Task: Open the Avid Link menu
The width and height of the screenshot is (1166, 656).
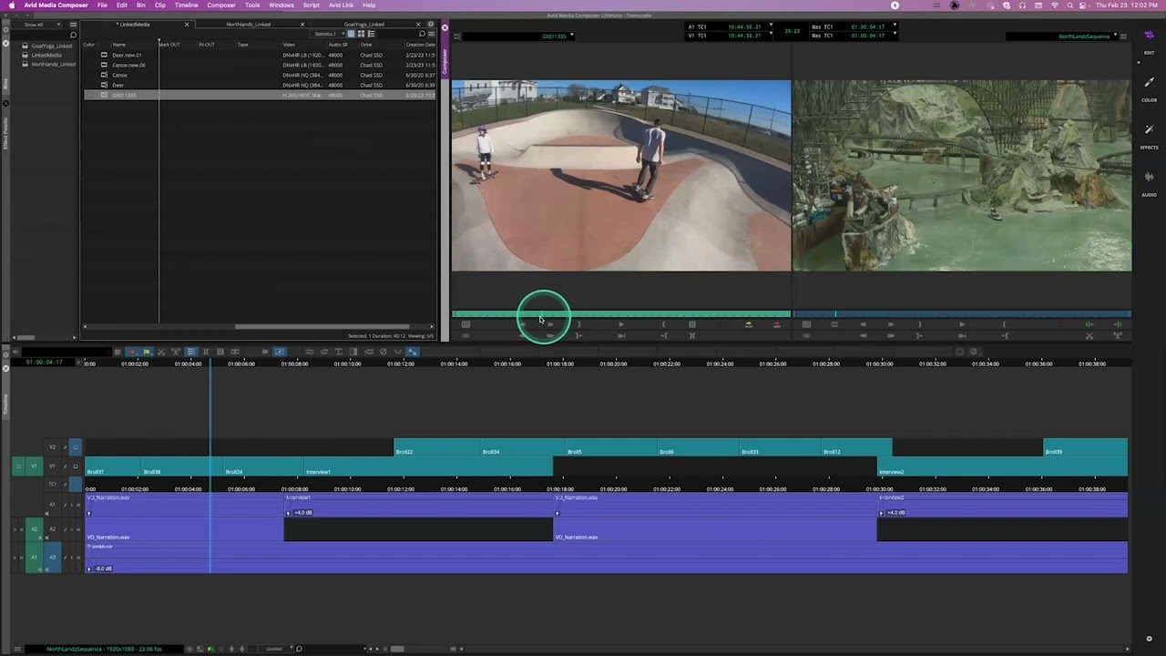Action: pyautogui.click(x=341, y=5)
